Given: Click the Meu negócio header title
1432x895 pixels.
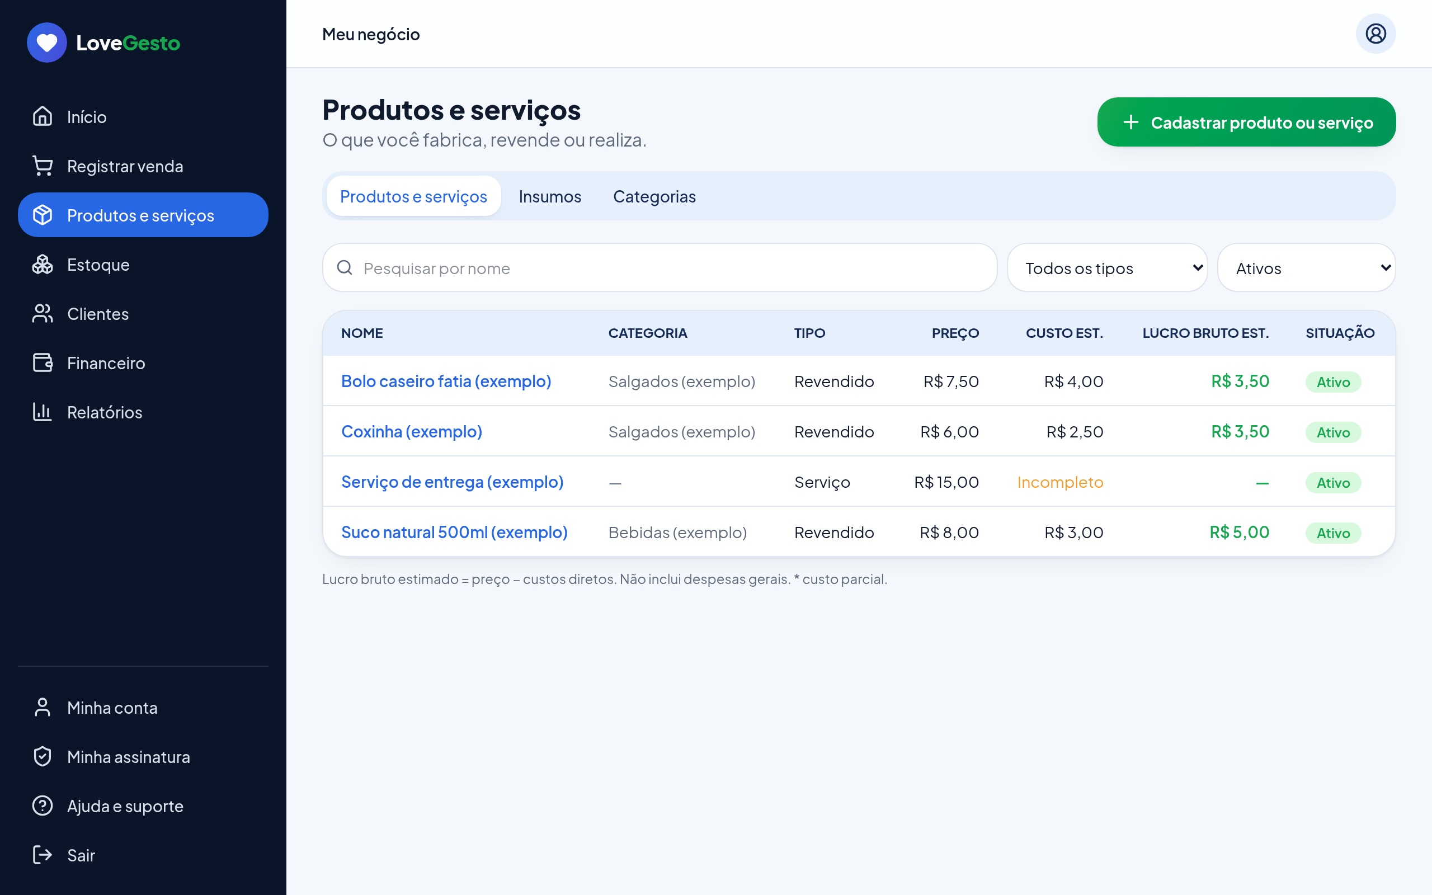Looking at the screenshot, I should point(370,34).
